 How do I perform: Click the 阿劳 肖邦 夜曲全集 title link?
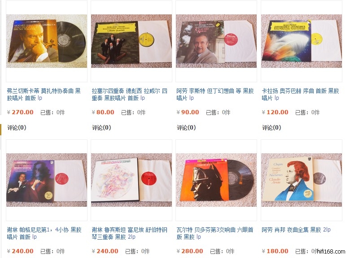click(x=296, y=230)
